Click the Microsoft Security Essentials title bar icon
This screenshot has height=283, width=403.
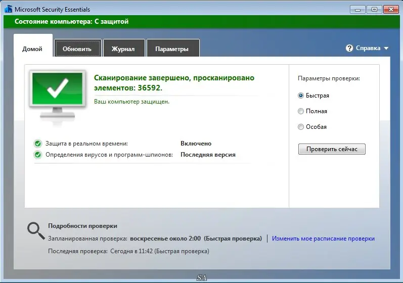pyautogui.click(x=8, y=9)
